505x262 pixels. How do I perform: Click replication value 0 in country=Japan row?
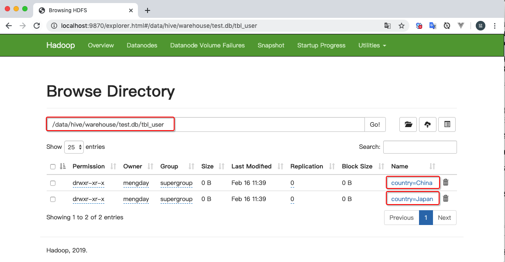(x=292, y=199)
